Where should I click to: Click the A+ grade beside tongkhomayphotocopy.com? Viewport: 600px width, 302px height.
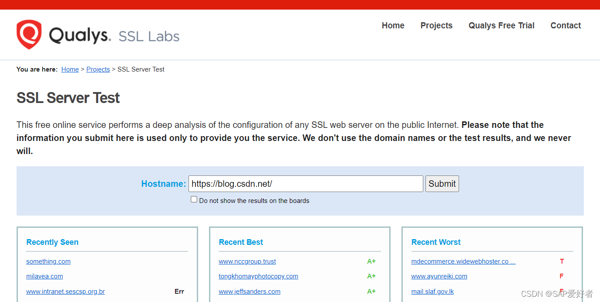click(371, 276)
